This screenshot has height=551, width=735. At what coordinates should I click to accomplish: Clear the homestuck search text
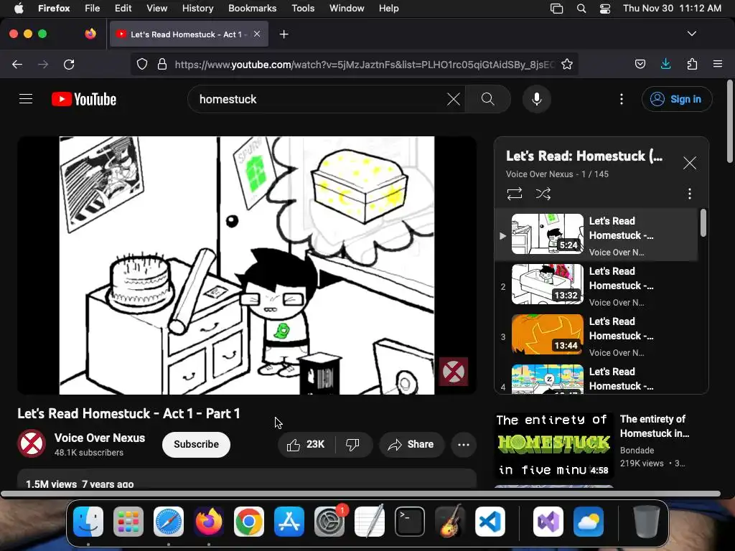(454, 99)
